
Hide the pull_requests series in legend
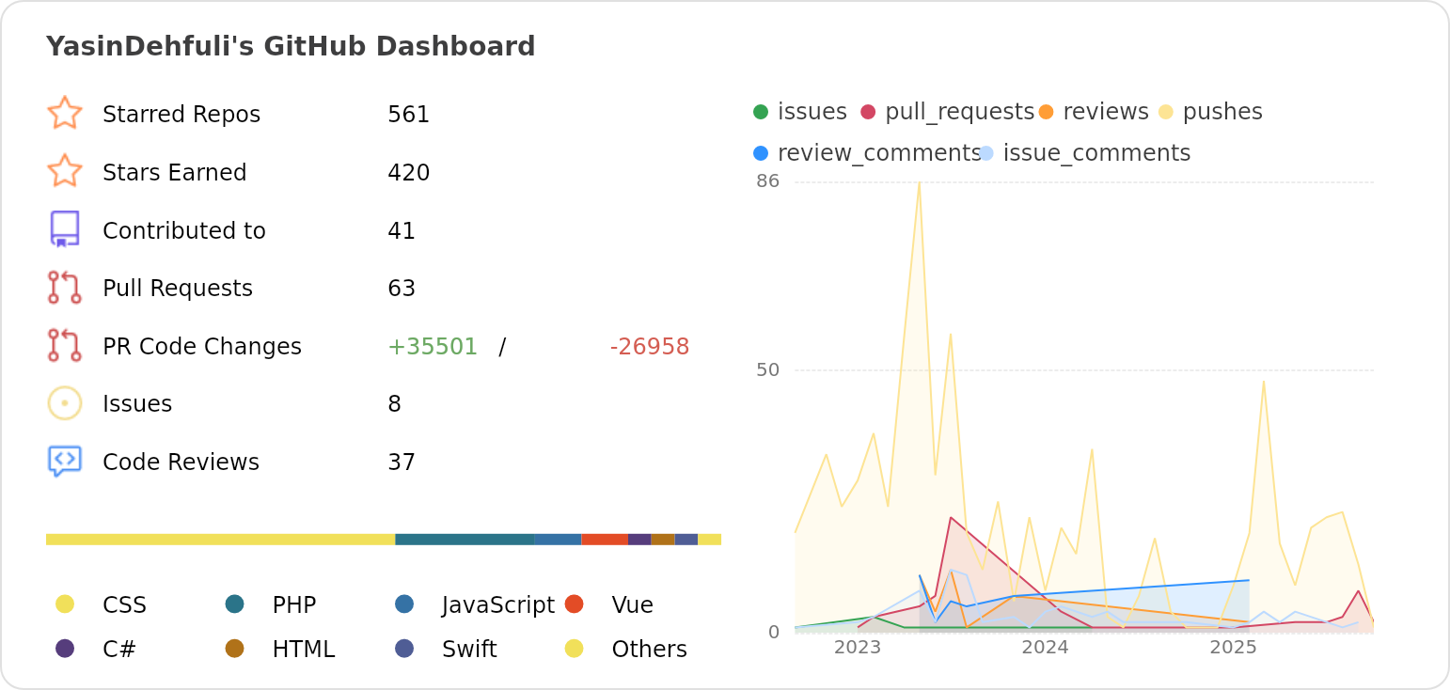(947, 112)
